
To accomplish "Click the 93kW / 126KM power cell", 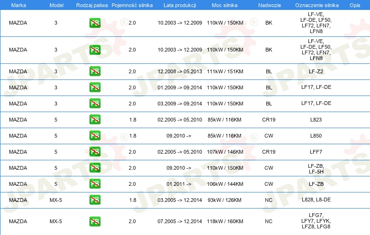I will click(x=224, y=200).
